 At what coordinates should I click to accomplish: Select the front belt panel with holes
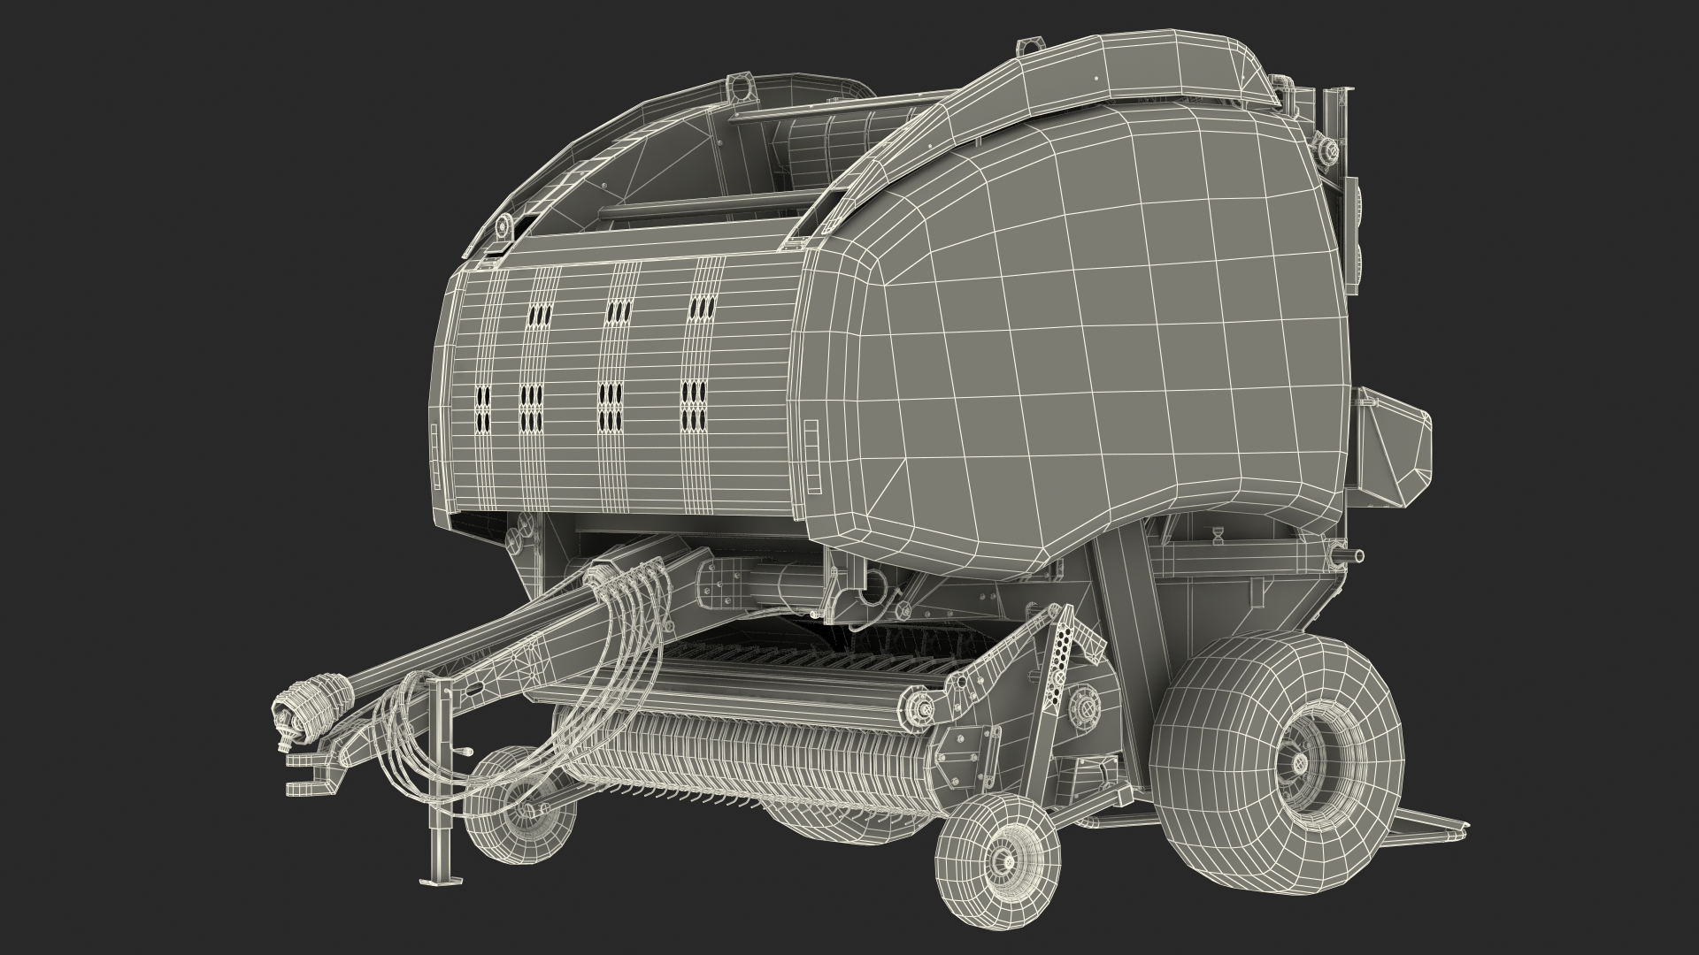619,380
